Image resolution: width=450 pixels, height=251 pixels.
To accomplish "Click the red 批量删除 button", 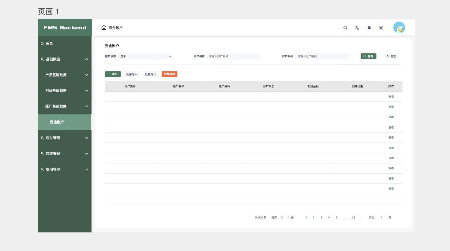I will (169, 74).
